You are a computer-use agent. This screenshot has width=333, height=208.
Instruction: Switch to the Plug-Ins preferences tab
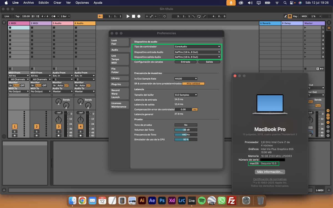tap(116, 84)
